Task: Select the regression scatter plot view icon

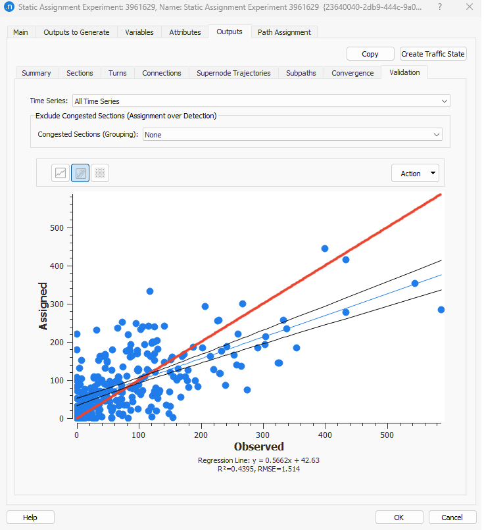Action: click(x=80, y=173)
